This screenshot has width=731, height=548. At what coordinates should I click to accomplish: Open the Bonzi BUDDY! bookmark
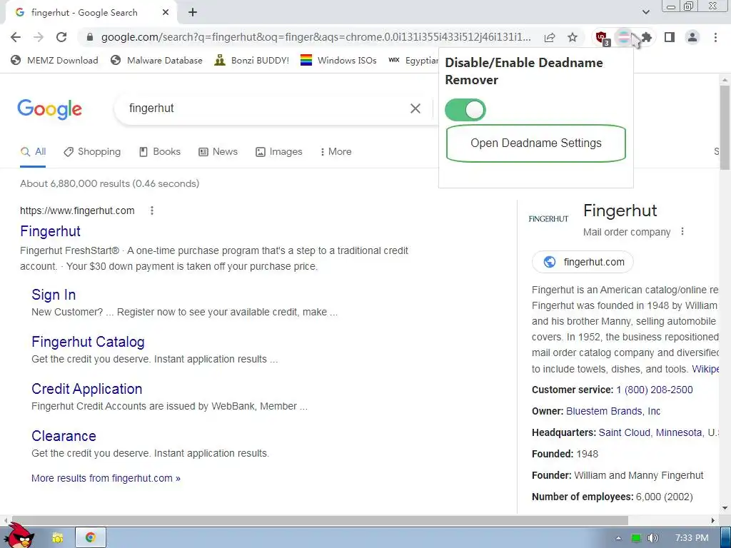252,60
